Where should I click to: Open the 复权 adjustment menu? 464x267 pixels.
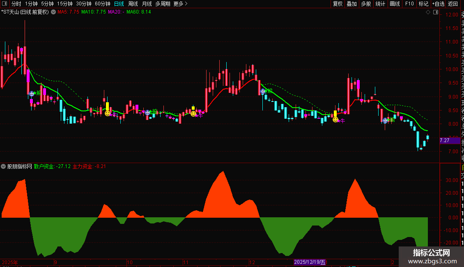(338, 4)
